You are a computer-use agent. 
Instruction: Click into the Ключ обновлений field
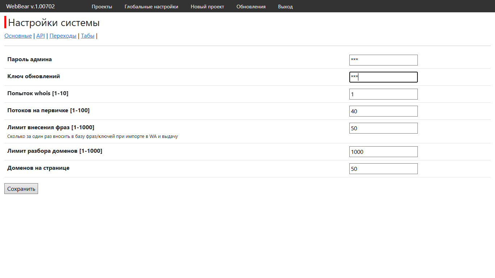[x=383, y=77]
